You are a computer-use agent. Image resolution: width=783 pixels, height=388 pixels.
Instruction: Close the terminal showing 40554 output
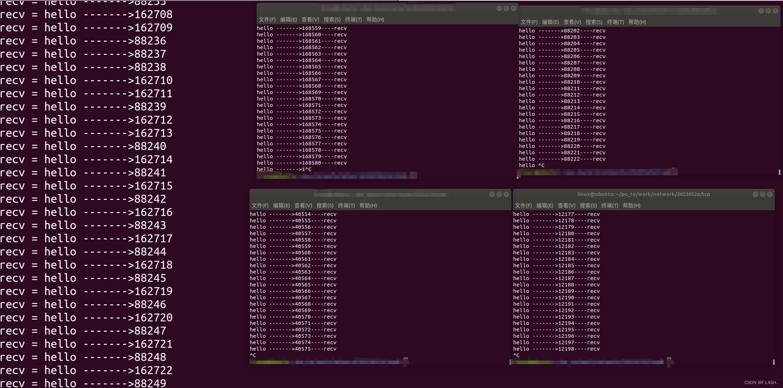click(506, 194)
